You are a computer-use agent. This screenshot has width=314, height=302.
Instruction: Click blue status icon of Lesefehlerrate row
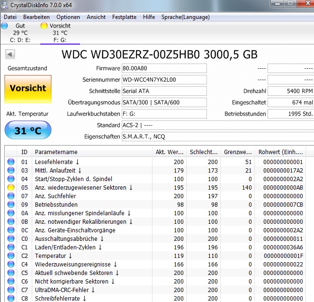pyautogui.click(x=11, y=162)
